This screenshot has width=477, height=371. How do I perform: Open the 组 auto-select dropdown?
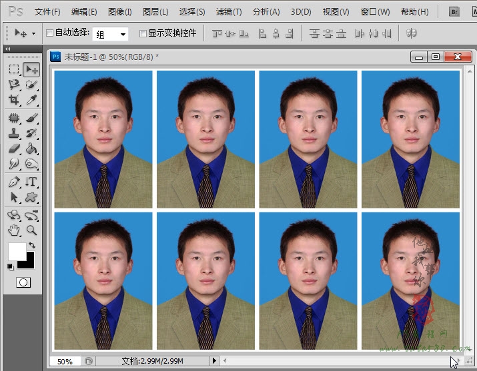110,34
